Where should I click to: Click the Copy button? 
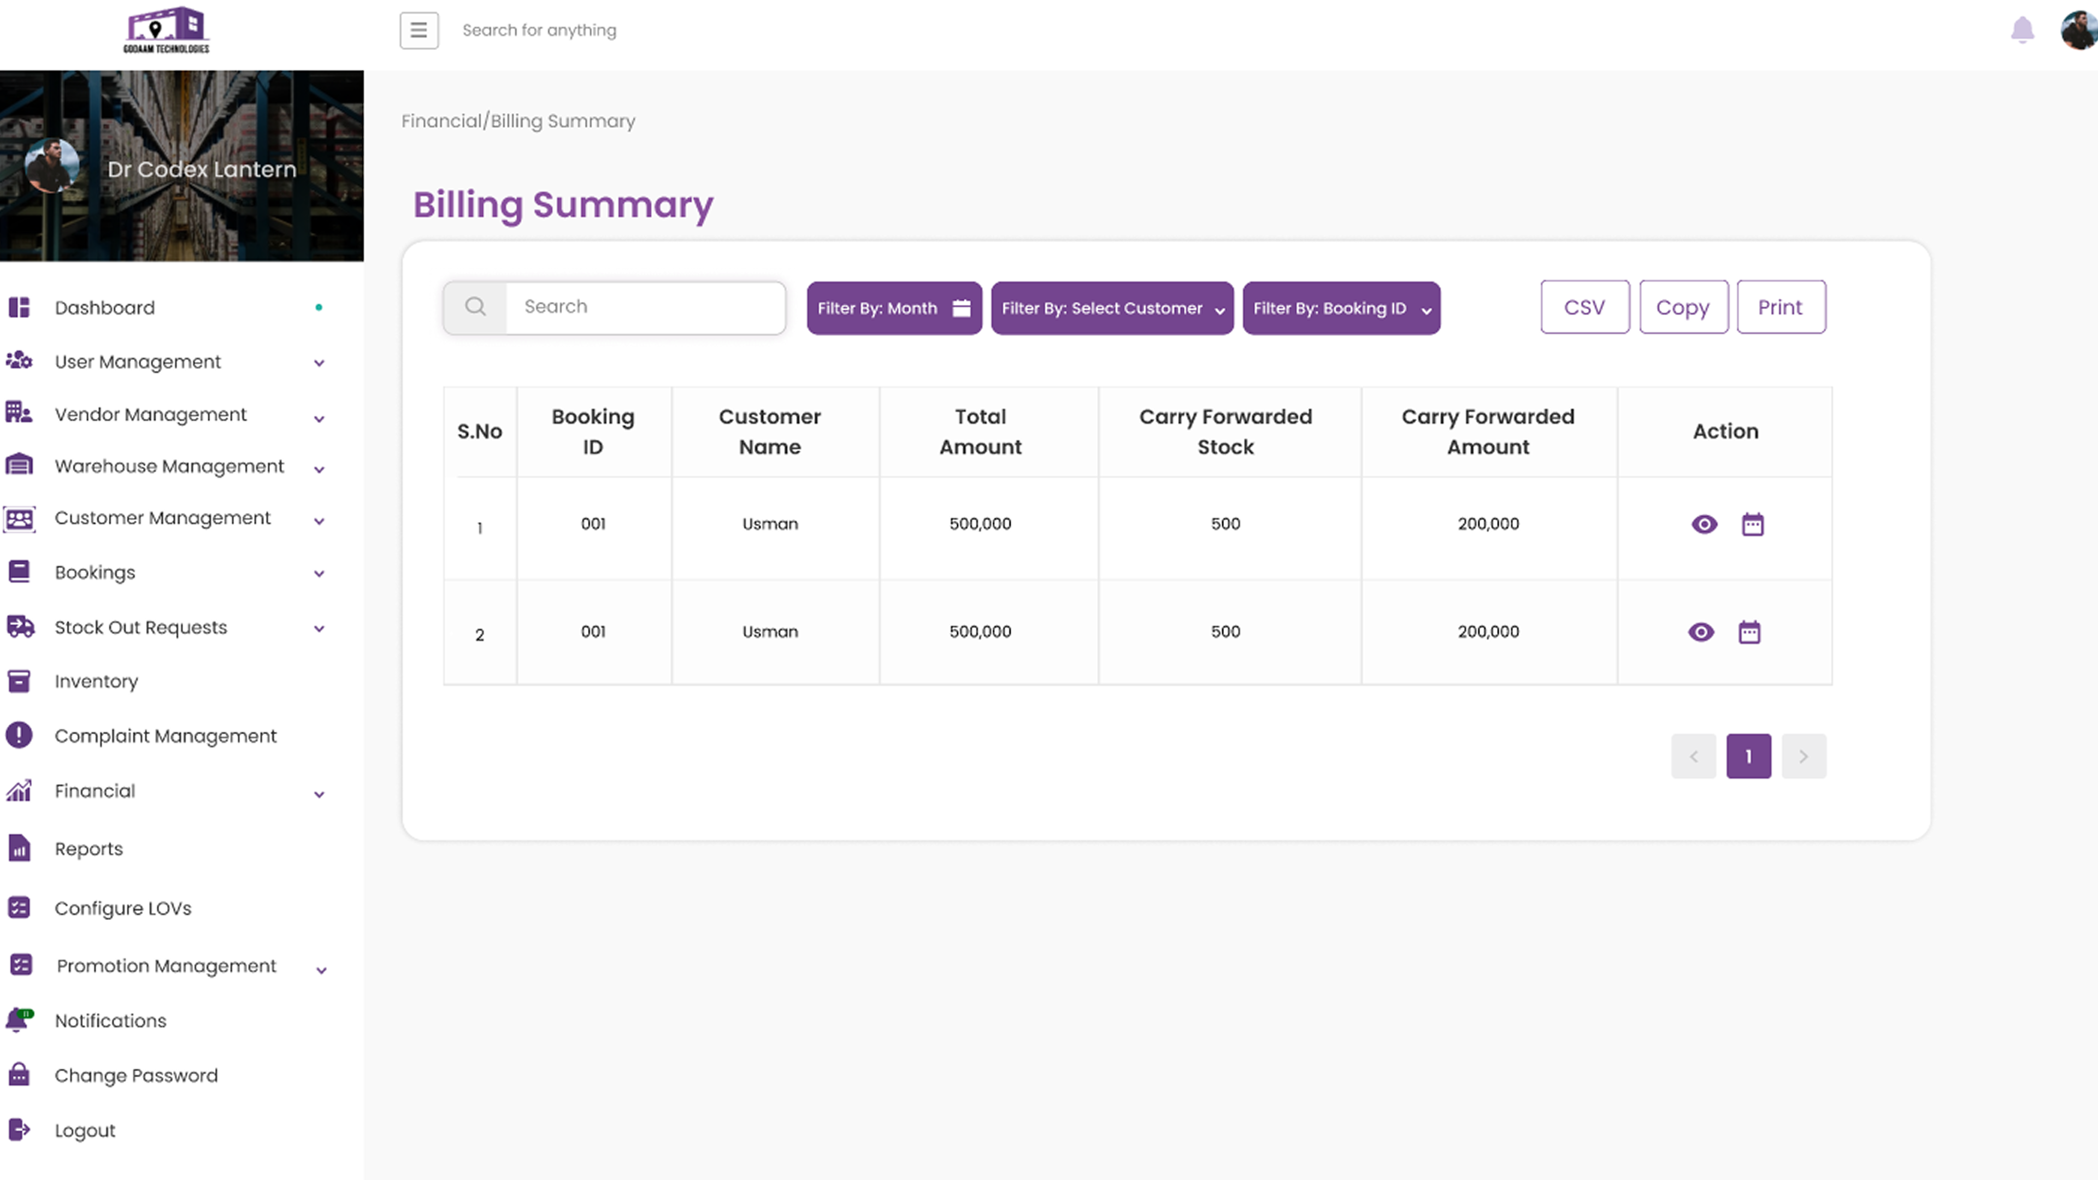(1683, 307)
